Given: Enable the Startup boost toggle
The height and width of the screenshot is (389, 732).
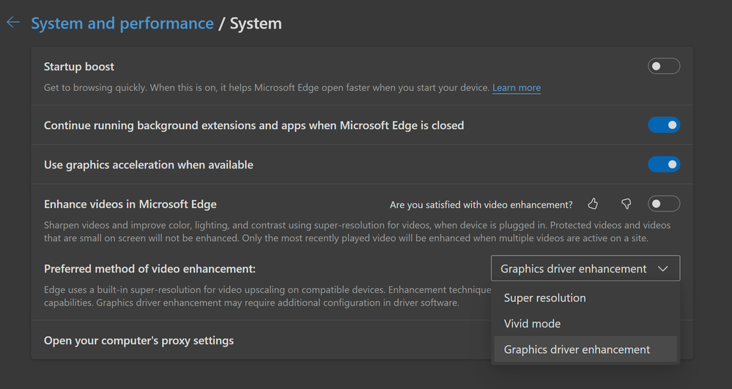Looking at the screenshot, I should click(663, 67).
